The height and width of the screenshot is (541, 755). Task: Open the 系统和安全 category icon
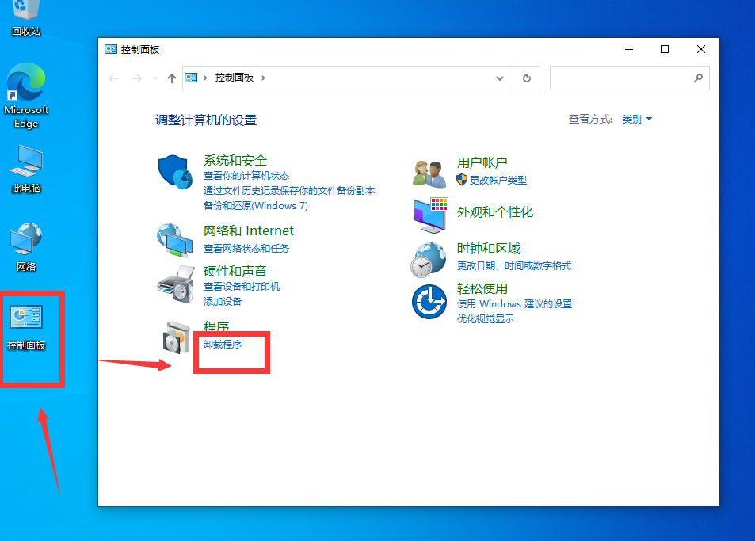click(x=175, y=170)
